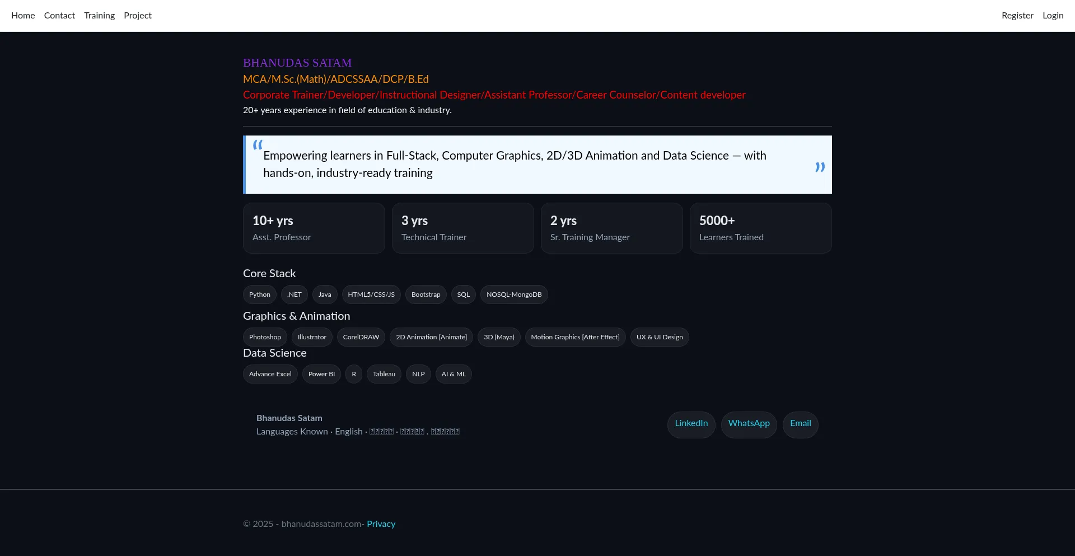
Task: Click the Login link
Action: pos(1053,16)
